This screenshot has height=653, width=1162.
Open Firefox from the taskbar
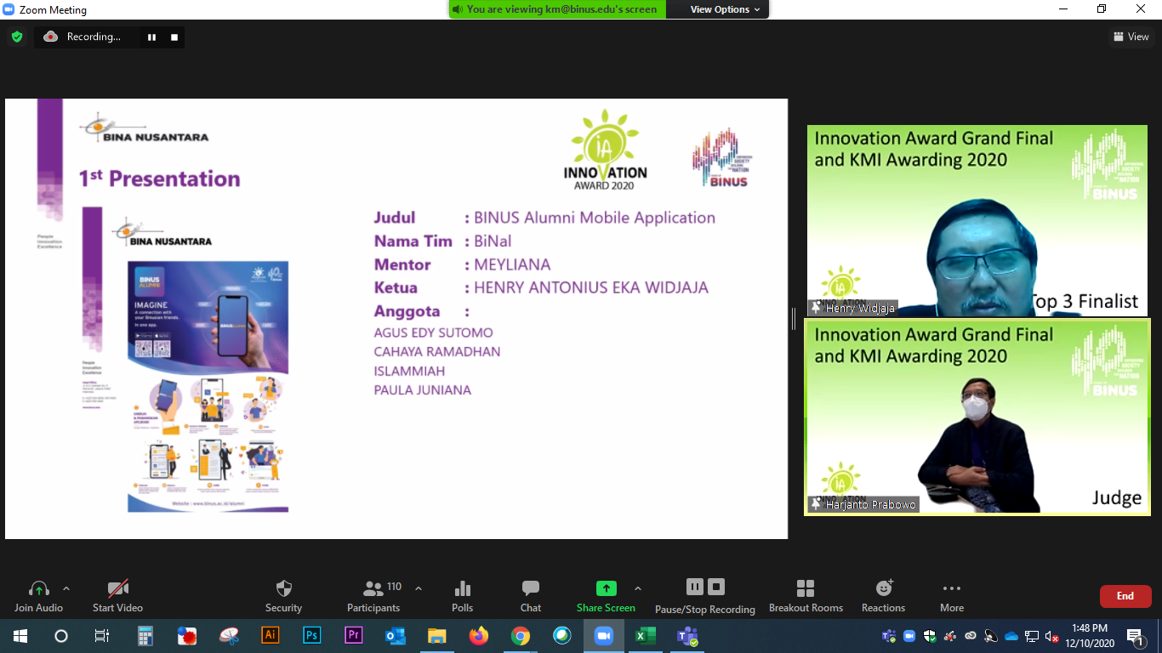click(479, 636)
